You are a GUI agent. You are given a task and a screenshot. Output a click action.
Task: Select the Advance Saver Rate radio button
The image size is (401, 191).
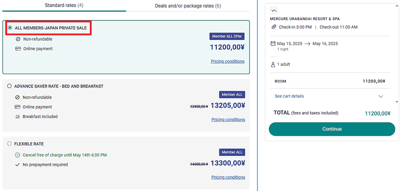[x=9, y=86]
